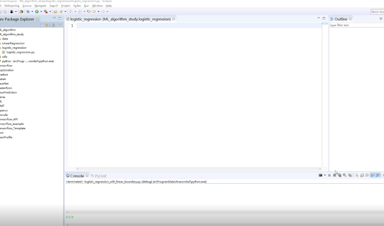Click the green Run button in toolbar
This screenshot has height=226, width=384.
36,12
